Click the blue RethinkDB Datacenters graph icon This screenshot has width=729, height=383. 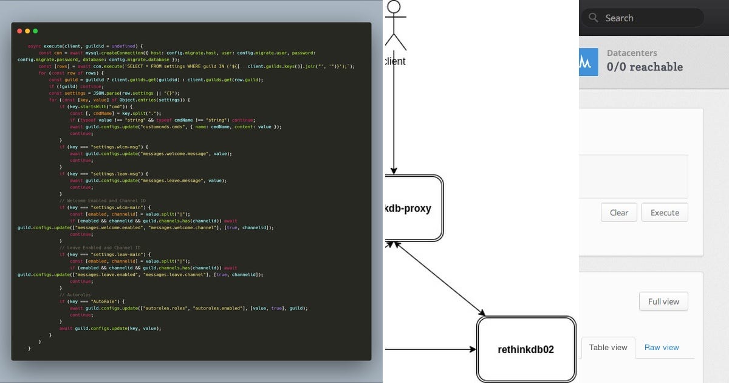[590, 61]
